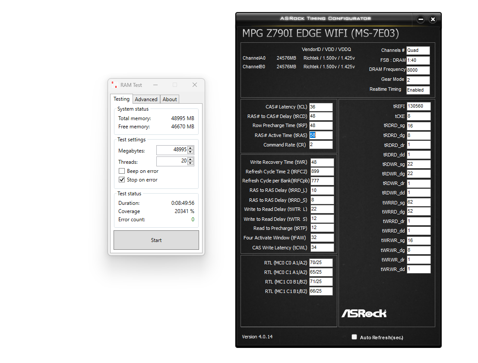Select the tWTR_L value field
This screenshot has height=363, width=478.
coord(322,209)
